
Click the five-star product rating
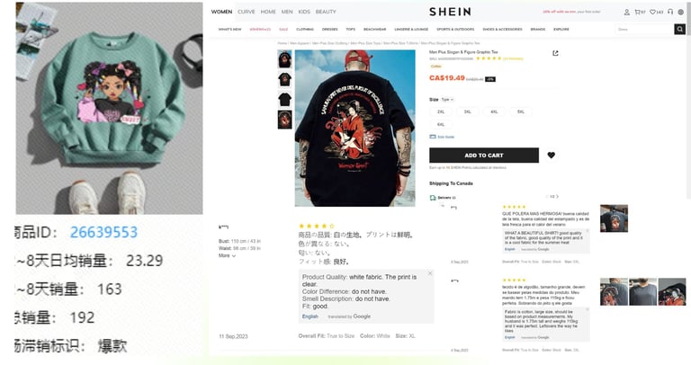coord(489,58)
